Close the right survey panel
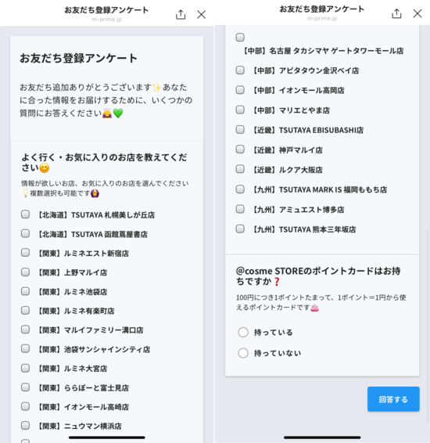430x443 pixels. (x=417, y=13)
